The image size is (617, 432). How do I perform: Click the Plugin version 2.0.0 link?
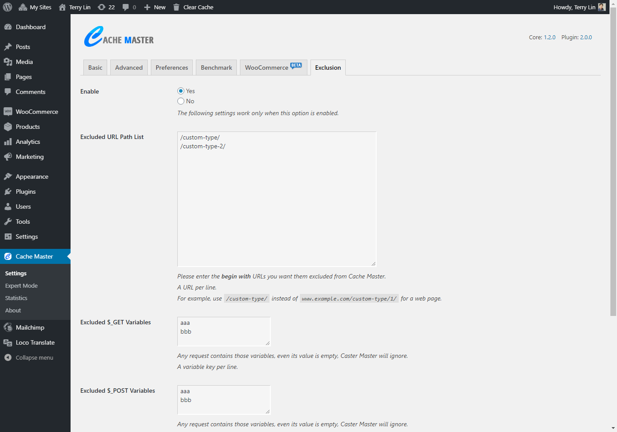[586, 38]
